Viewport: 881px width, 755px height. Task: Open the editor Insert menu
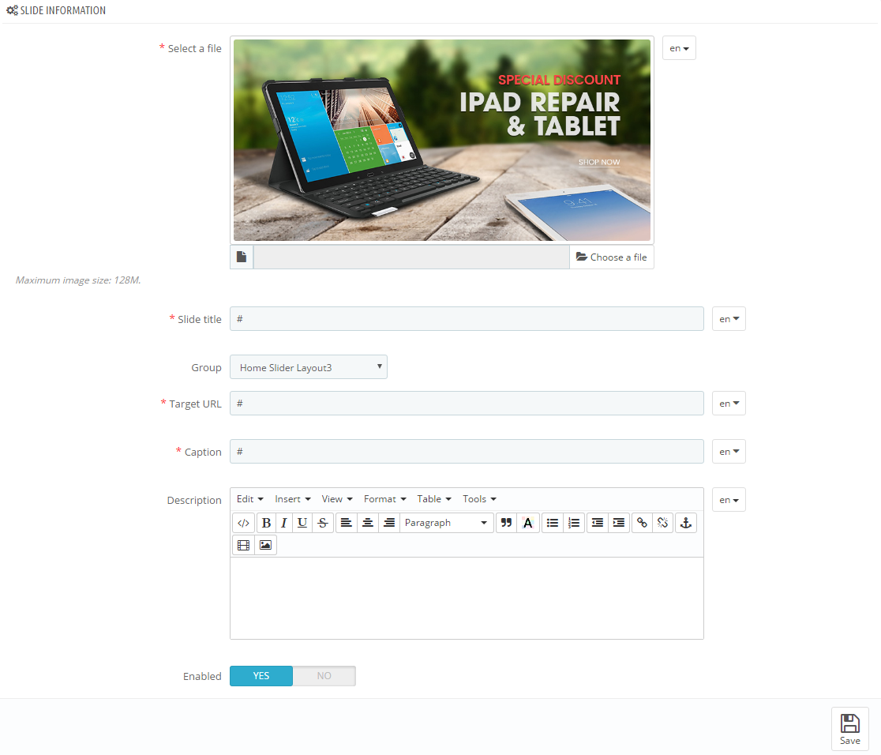pyautogui.click(x=293, y=499)
